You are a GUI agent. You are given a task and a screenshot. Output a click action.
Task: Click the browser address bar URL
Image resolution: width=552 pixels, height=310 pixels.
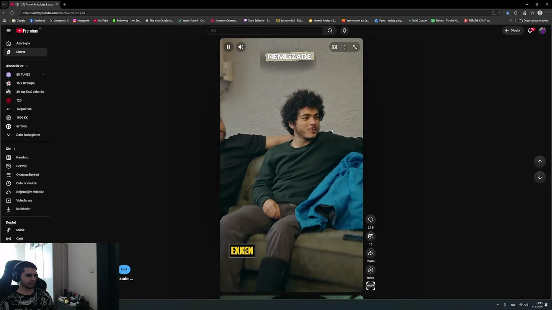click(x=55, y=13)
